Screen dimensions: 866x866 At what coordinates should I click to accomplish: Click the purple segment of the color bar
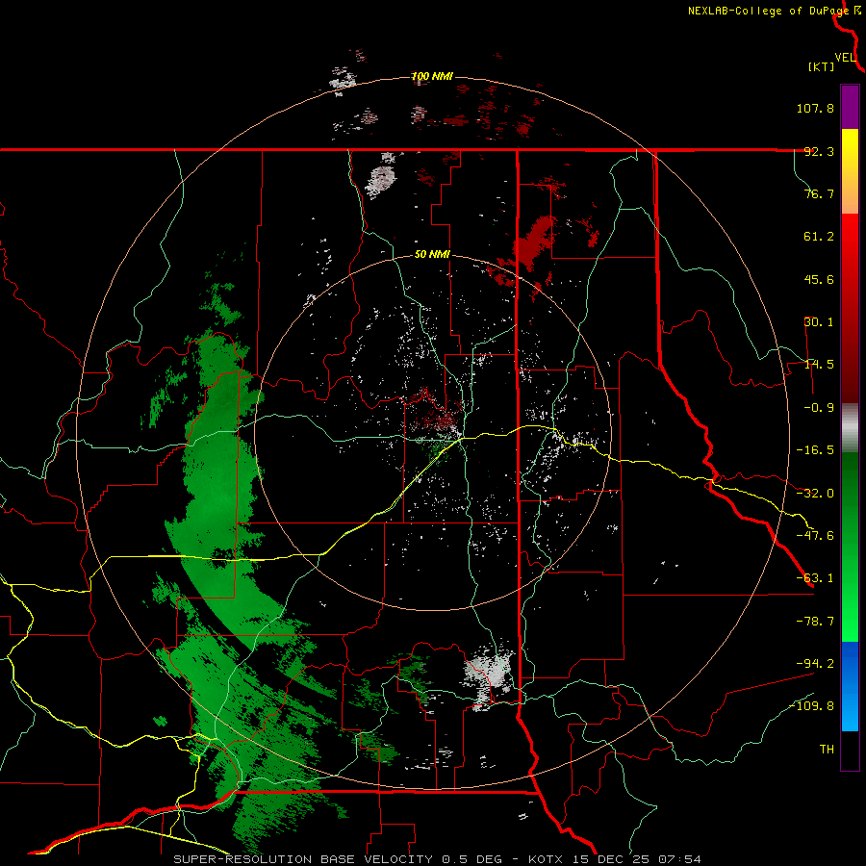(850, 107)
